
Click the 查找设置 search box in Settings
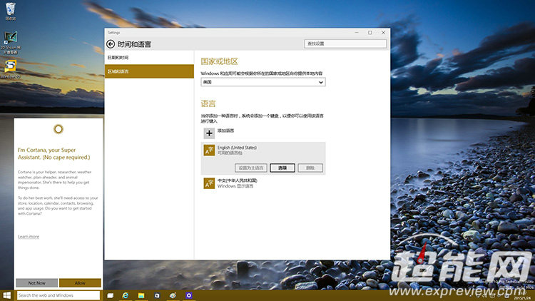click(x=345, y=44)
